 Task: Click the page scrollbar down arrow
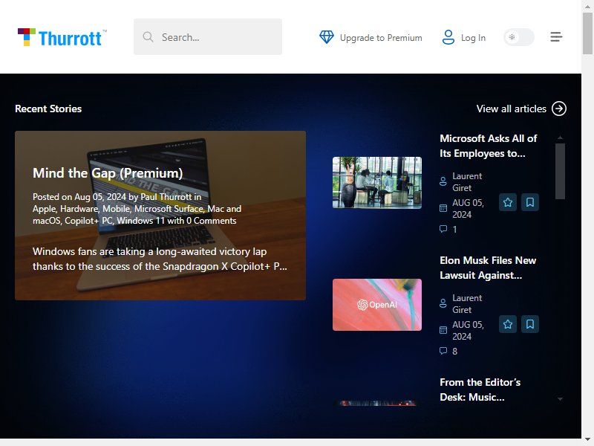point(587,440)
